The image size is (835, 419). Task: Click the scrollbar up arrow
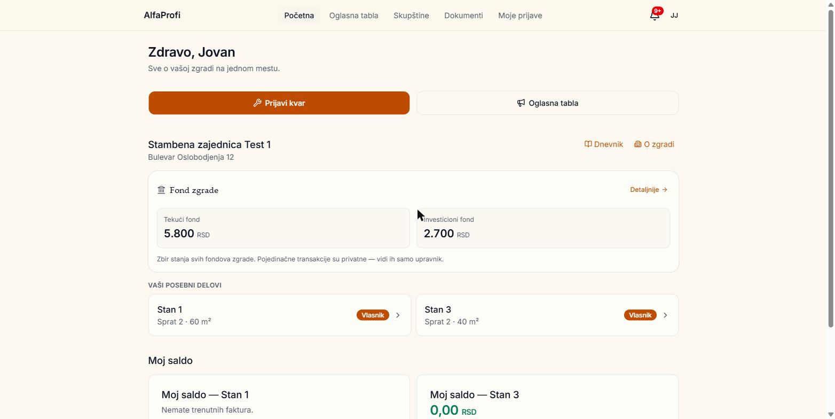tap(831, 4)
